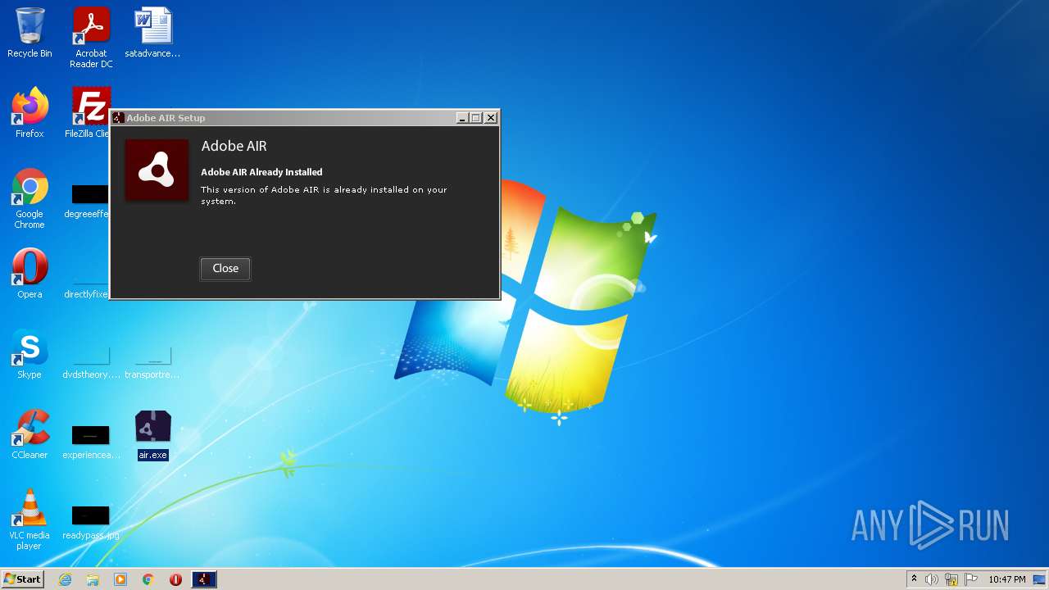
Task: Click the Show desktop button
Action: [x=1040, y=579]
